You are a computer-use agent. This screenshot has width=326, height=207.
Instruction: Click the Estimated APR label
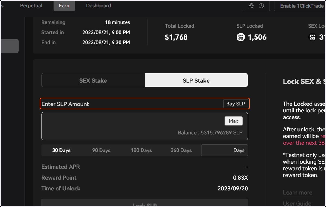[61, 167]
